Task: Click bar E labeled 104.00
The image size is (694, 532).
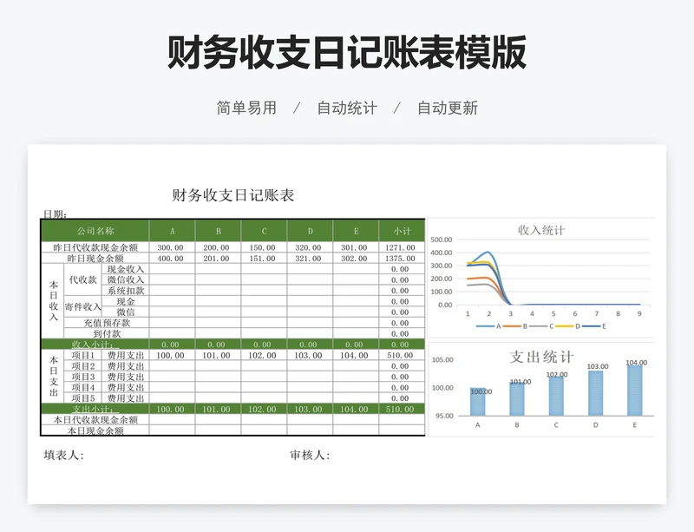Action: [x=635, y=391]
